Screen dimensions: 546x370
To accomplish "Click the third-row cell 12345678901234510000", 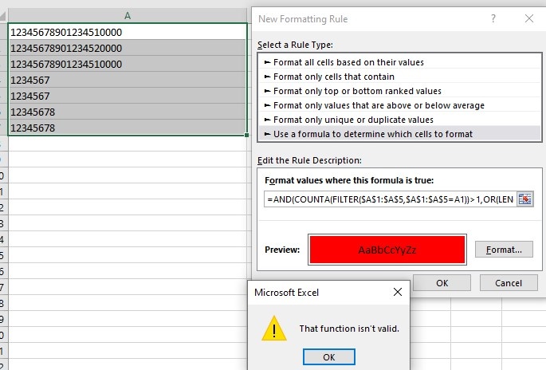I will [128, 64].
